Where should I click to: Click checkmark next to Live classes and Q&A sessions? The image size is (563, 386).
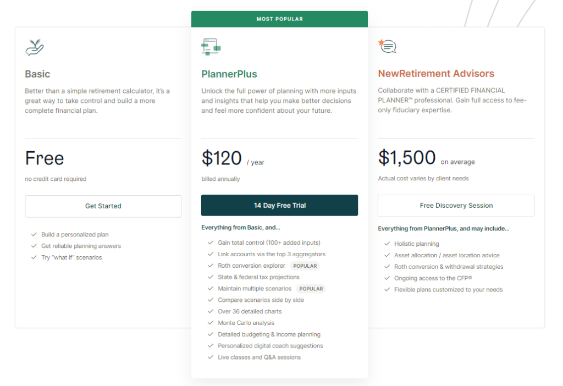[x=211, y=357]
